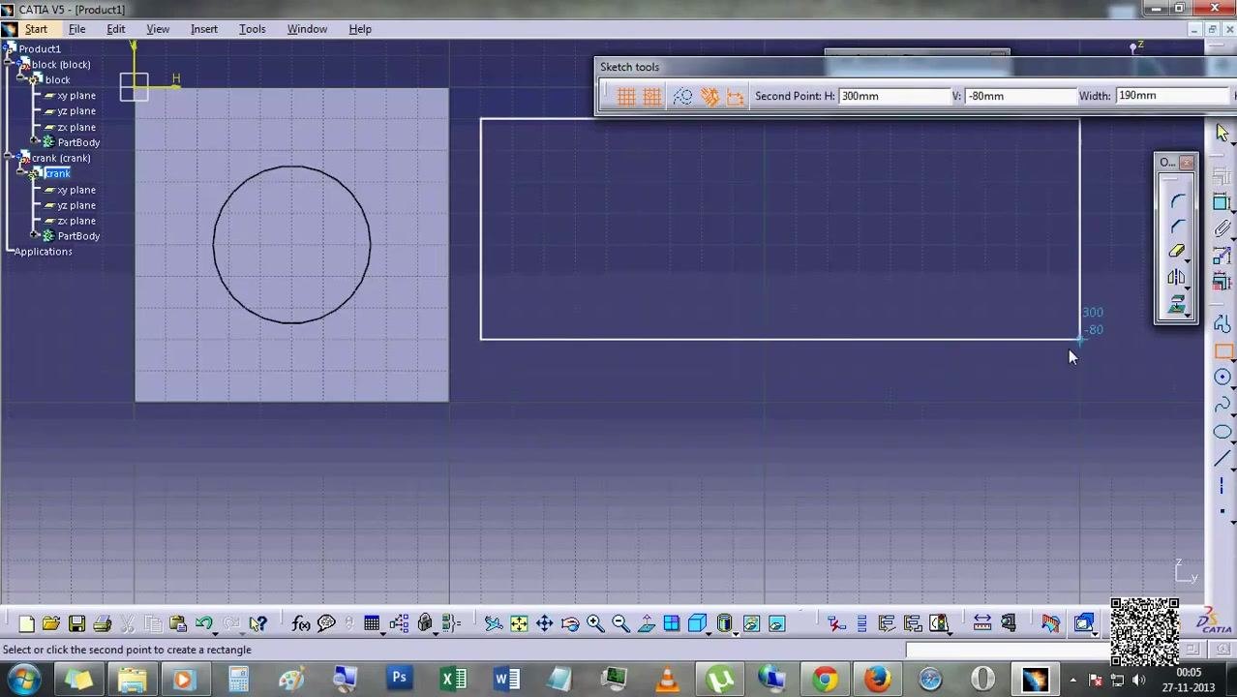Collapse the highlighted crank part node
1237x697 pixels.
[x=20, y=173]
